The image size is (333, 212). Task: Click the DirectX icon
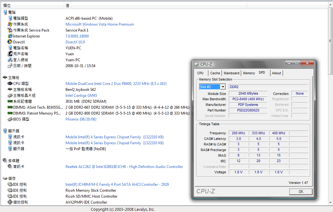(x=10, y=42)
